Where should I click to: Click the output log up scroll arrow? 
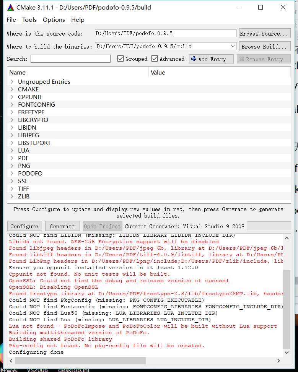[287, 238]
